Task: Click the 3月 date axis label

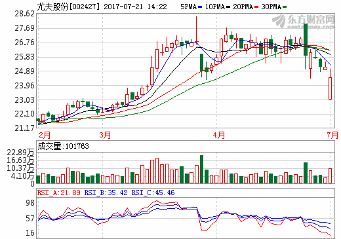Action: pyautogui.click(x=105, y=135)
